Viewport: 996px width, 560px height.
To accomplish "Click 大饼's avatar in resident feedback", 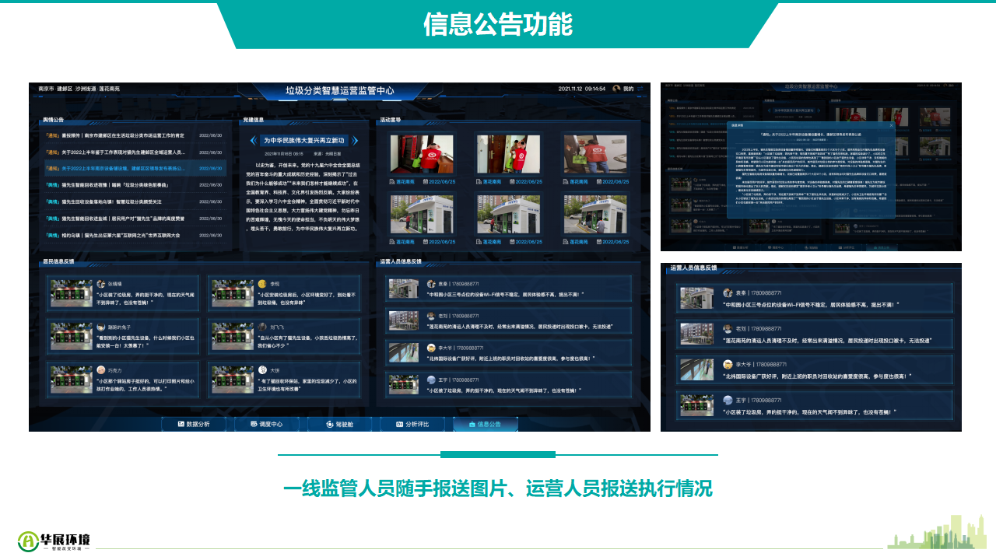I will [x=264, y=370].
